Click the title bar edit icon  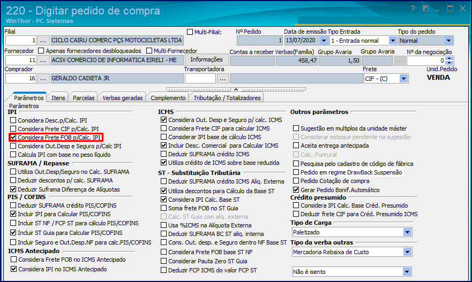click(x=425, y=9)
